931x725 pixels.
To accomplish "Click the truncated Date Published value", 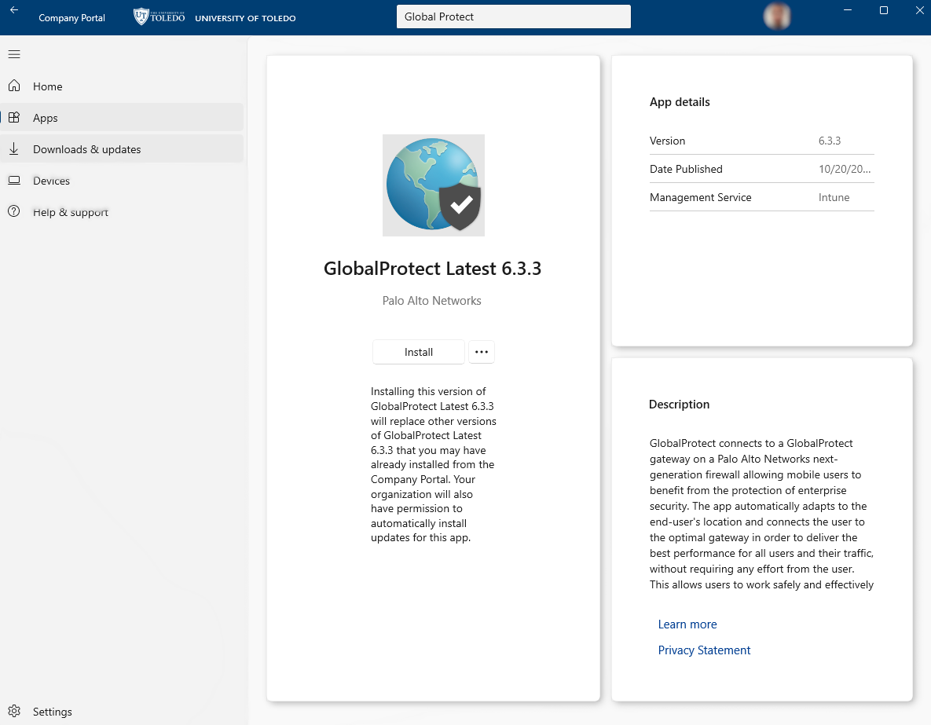I will coord(845,169).
